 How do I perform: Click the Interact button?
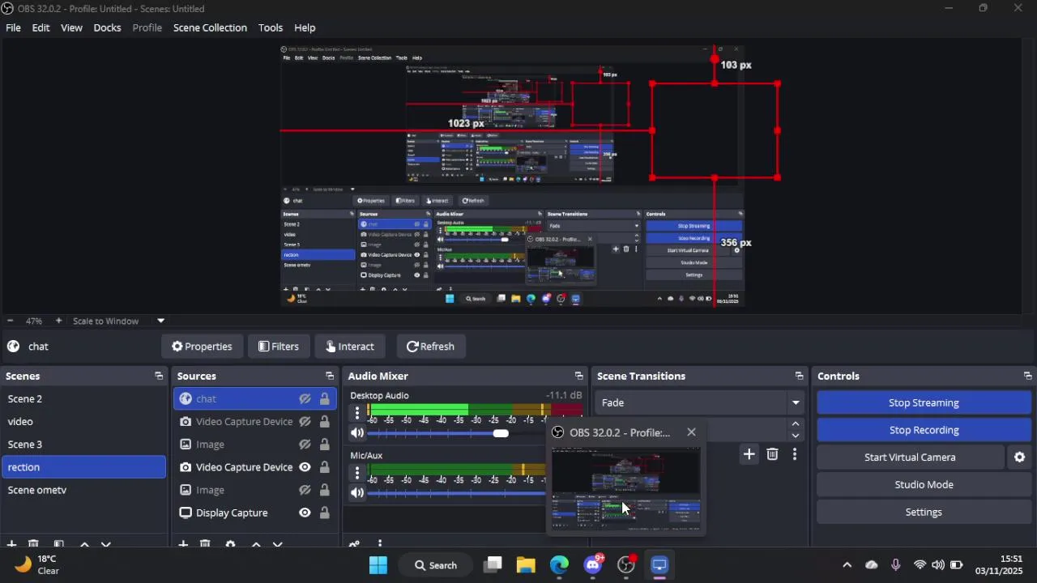coord(350,347)
